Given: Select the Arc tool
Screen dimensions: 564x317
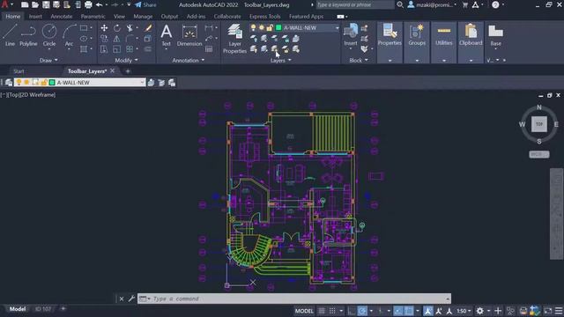Looking at the screenshot, I should pos(69,35).
